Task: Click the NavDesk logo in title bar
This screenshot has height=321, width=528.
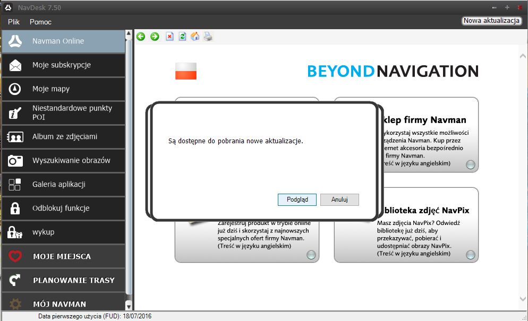Action: [8, 7]
